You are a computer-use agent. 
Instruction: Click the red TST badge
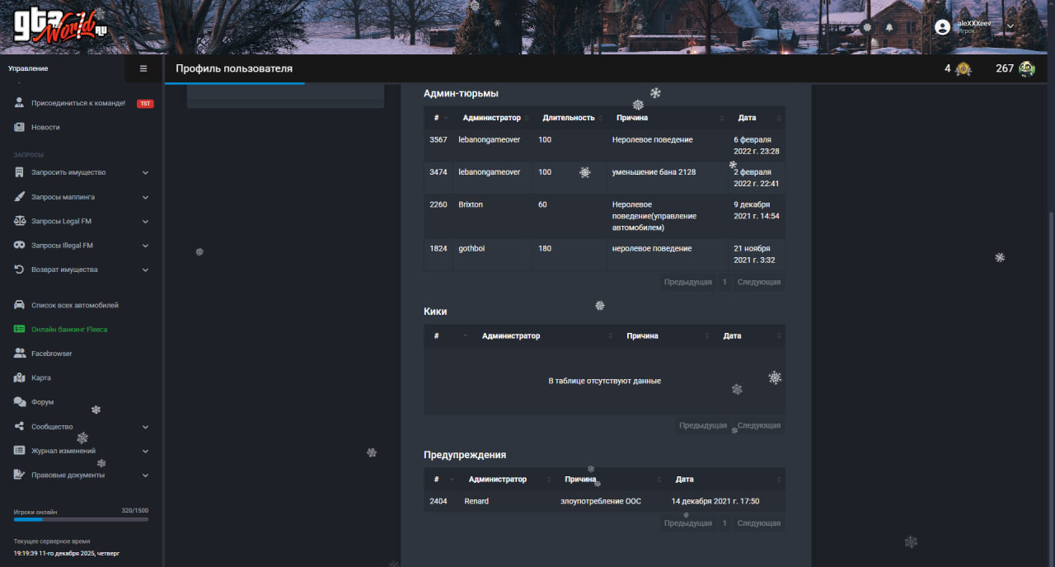coord(145,103)
